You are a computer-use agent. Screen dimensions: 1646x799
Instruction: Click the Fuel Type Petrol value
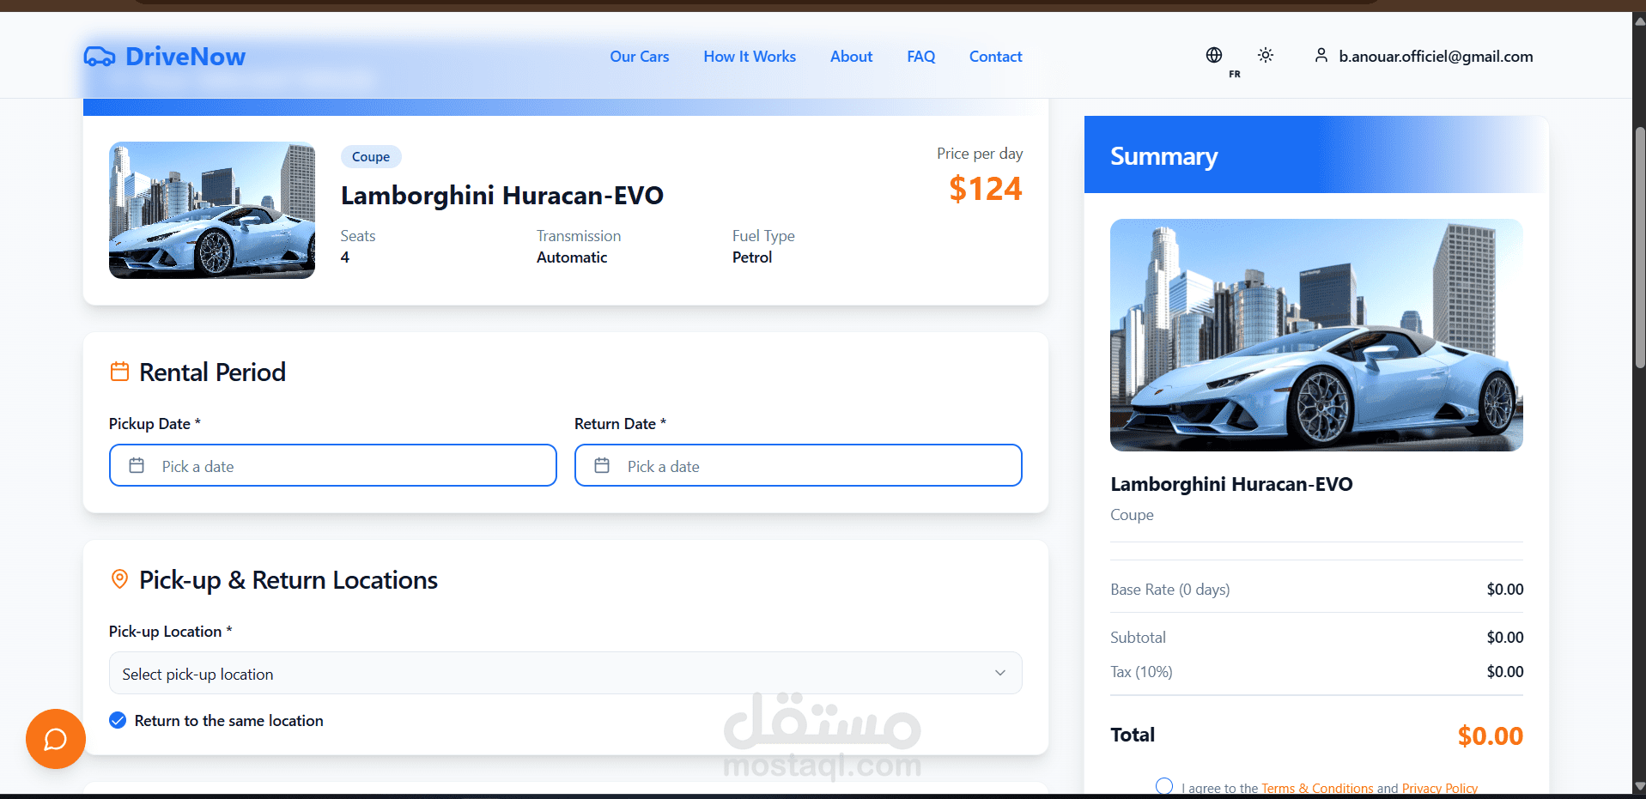pyautogui.click(x=752, y=257)
